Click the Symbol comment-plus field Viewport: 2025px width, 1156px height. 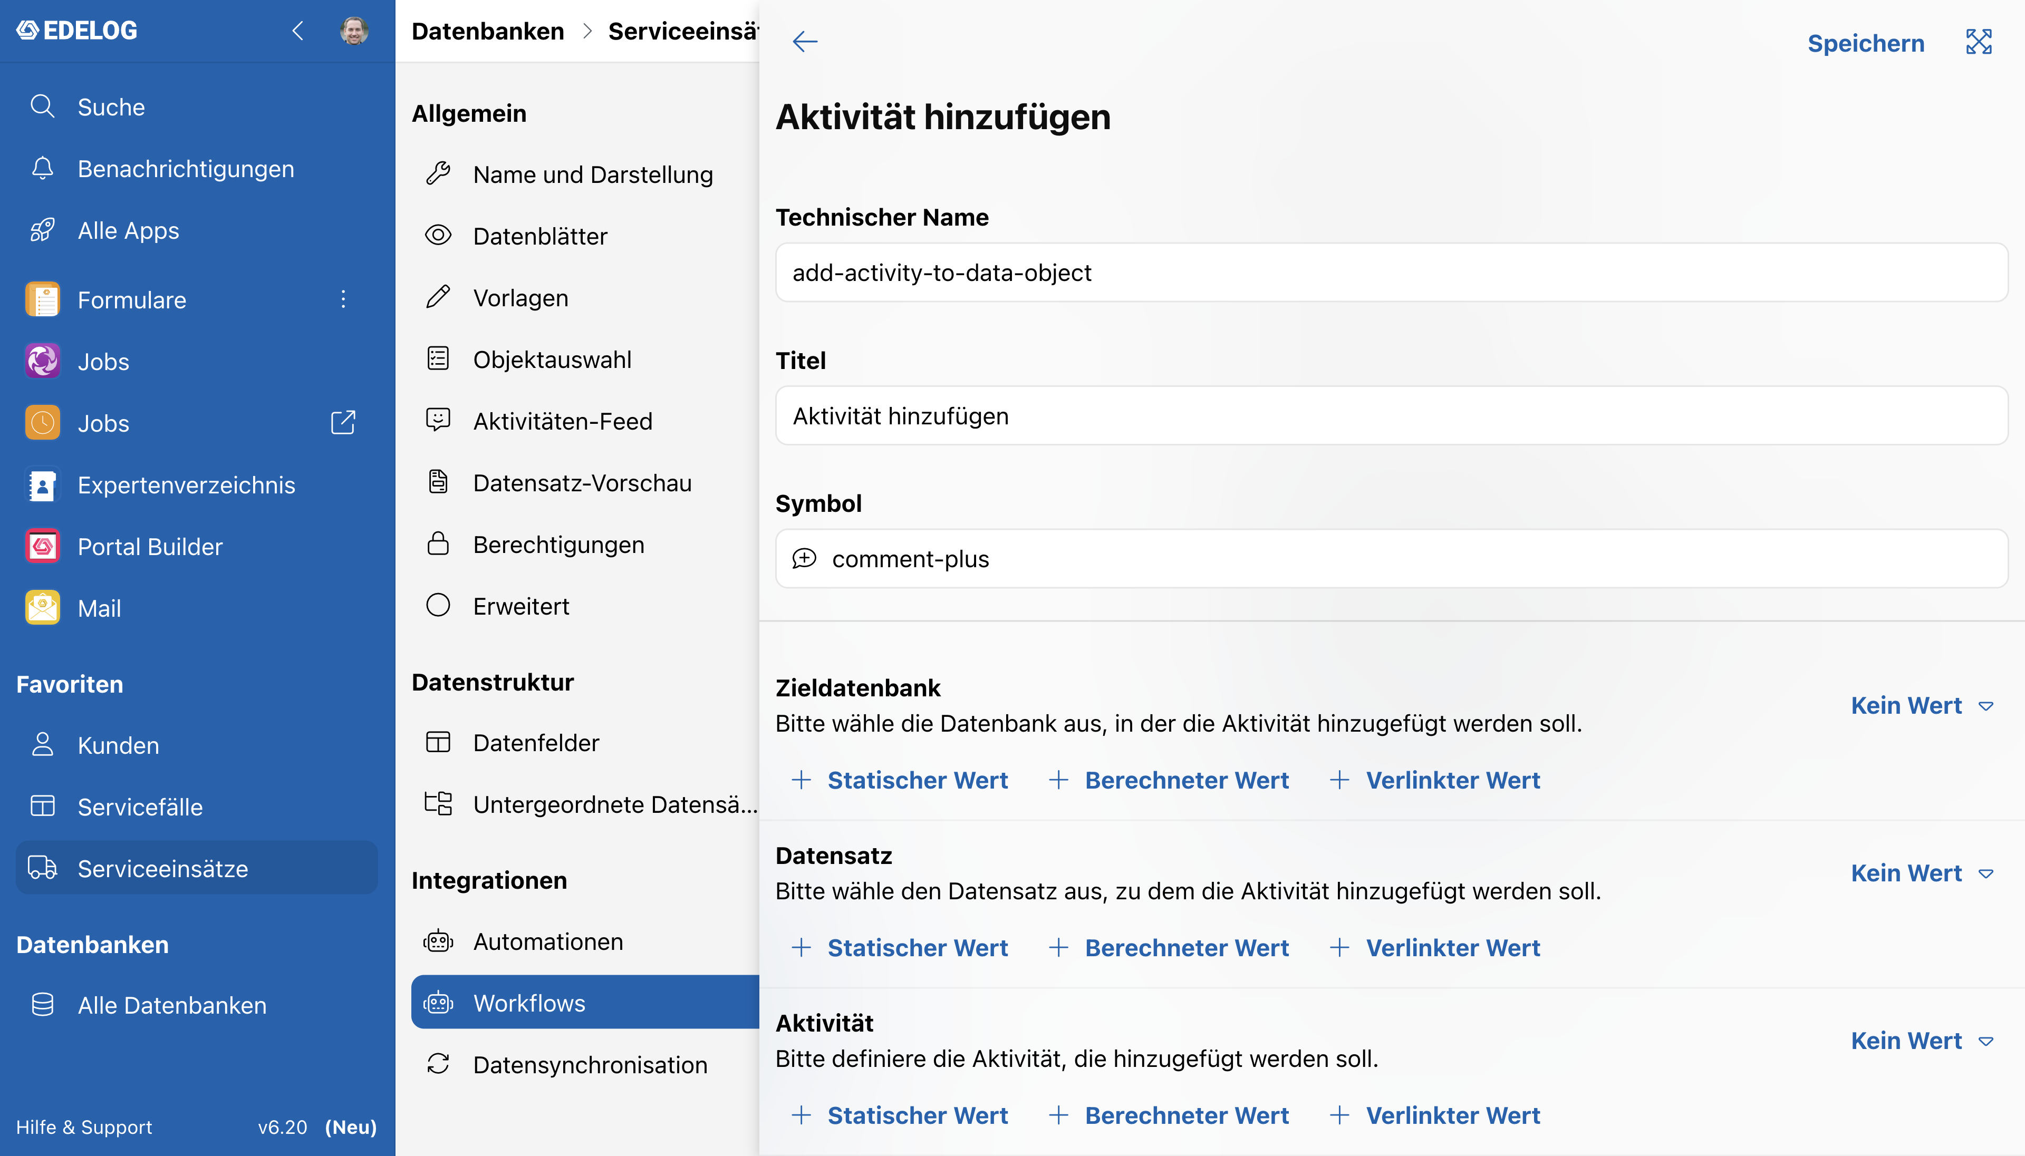(x=1391, y=559)
